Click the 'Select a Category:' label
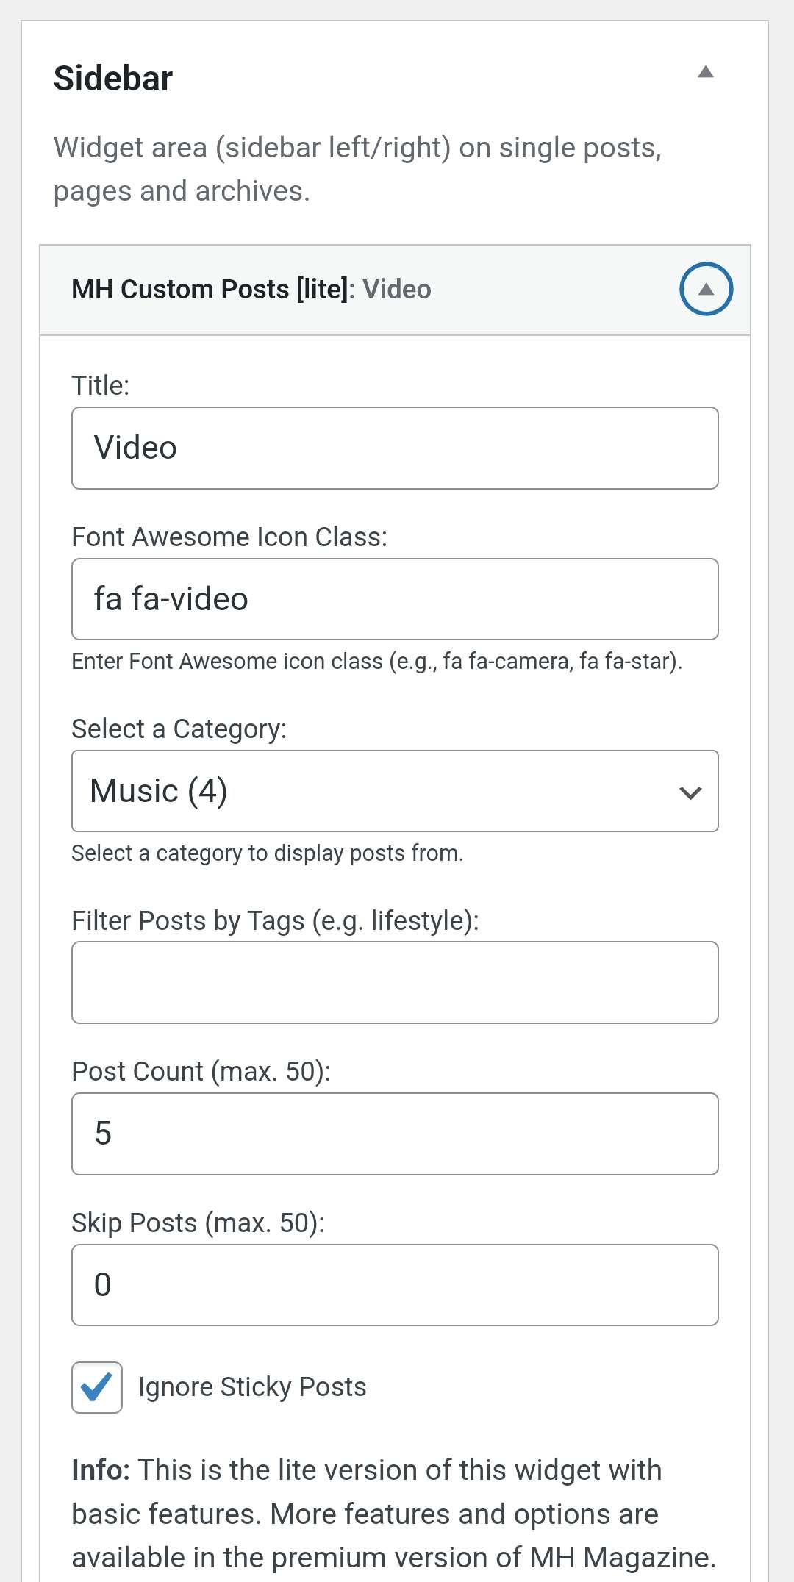The width and height of the screenshot is (794, 1582). tap(179, 729)
